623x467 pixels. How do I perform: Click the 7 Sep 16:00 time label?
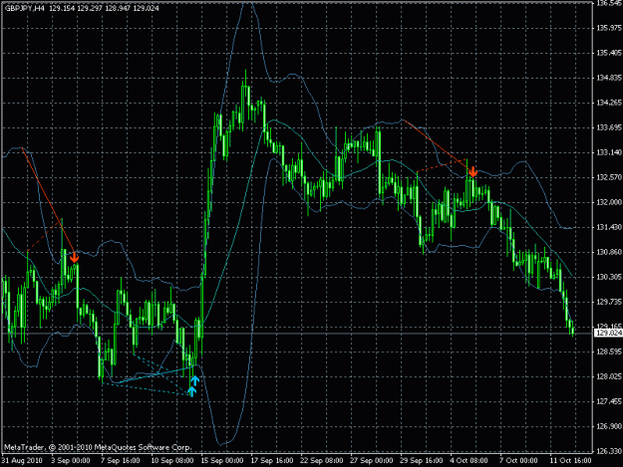(x=121, y=461)
